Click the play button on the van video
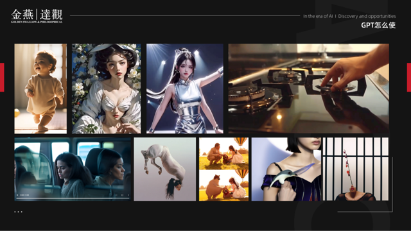Viewport: 411px width, 231px height. coord(17,195)
